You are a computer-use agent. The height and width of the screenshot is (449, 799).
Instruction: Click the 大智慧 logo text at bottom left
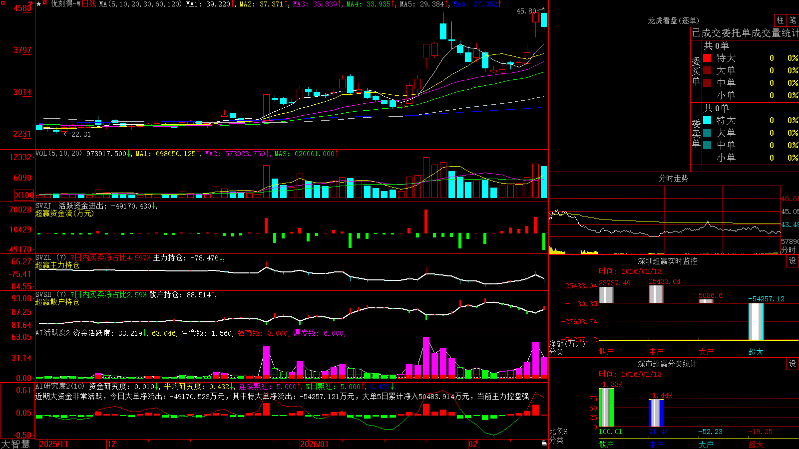click(15, 444)
